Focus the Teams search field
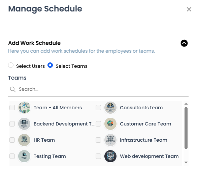This screenshot has height=169, width=199. coord(98,89)
